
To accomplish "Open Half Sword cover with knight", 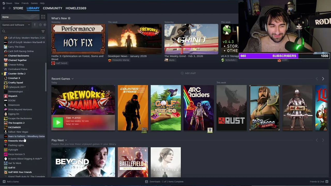I will [297, 108].
